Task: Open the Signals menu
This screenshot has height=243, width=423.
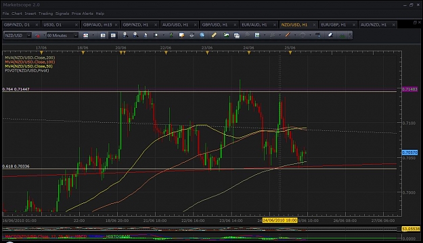Action: pos(62,13)
